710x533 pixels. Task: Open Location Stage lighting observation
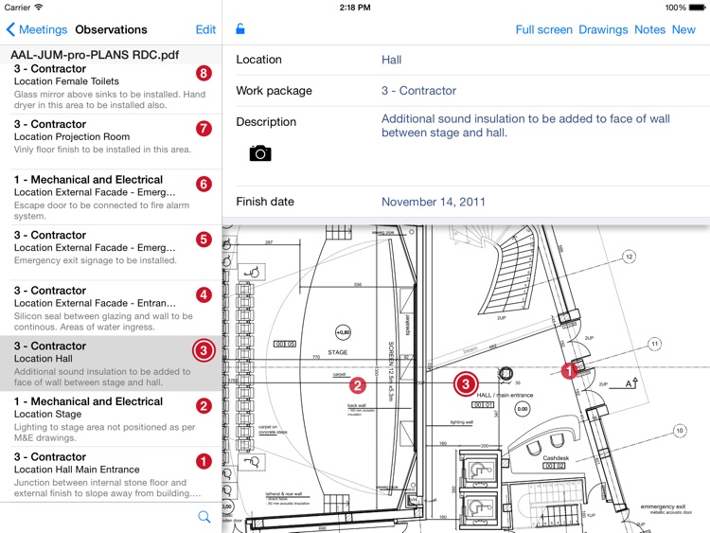tap(111, 419)
